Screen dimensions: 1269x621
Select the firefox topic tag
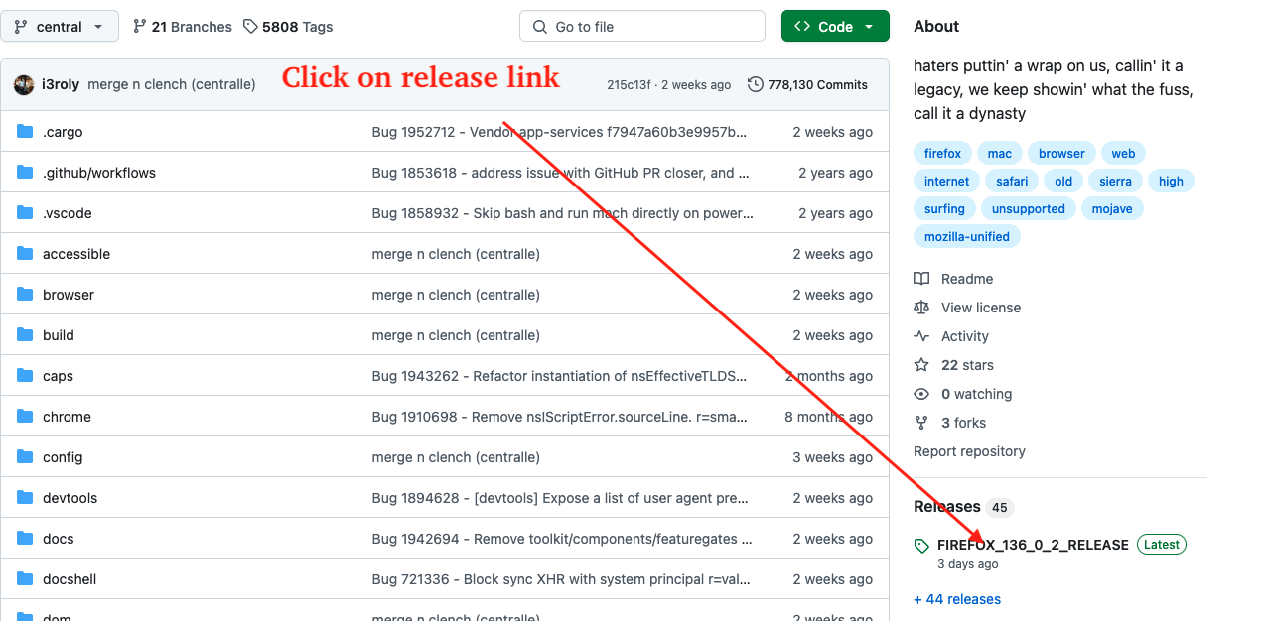pos(942,154)
